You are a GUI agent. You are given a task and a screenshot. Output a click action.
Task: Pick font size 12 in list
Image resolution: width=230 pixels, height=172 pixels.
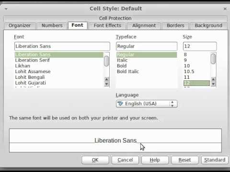pos(196,83)
